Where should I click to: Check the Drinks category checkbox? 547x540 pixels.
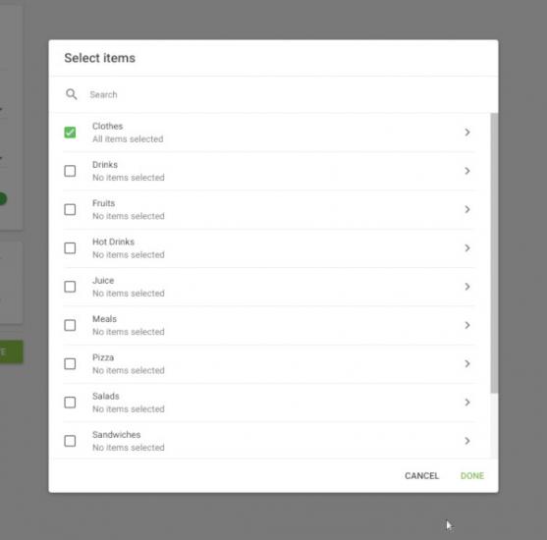[x=70, y=171]
